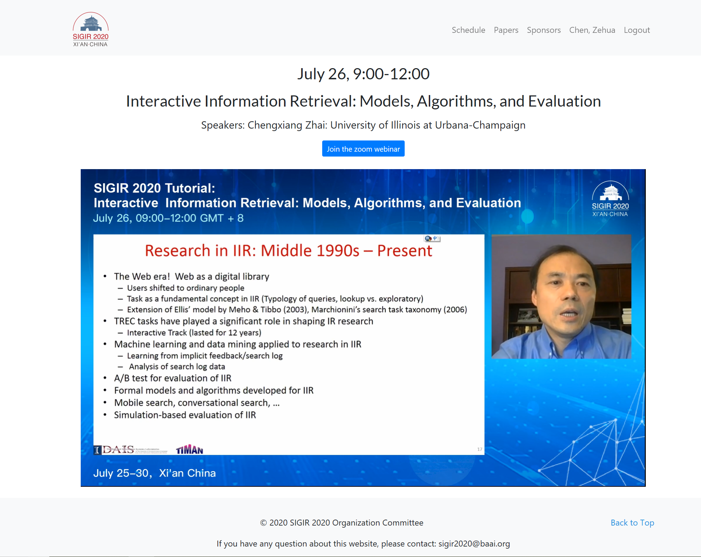Viewport: 701px width, 557px height.
Task: Go to the Papers page
Action: click(506, 30)
